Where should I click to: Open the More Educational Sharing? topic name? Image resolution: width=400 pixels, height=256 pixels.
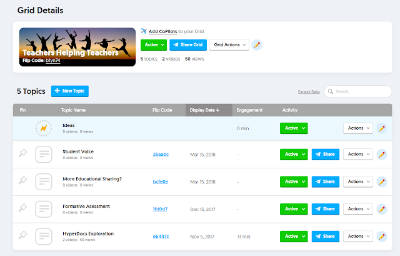92,179
